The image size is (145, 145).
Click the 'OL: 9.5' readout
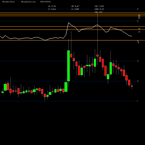click(x=99, y=12)
